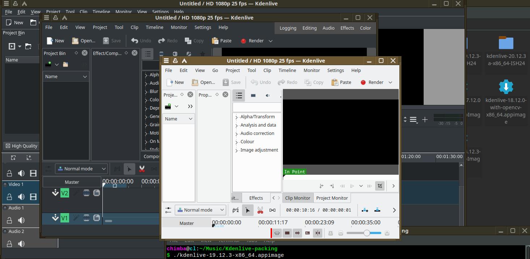The image size is (530, 259).
Task: Select the razor scissors tool in front window
Action: [260, 210]
